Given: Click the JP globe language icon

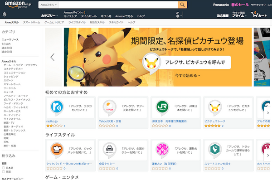Looking at the screenshot, I should [x=178, y=16].
